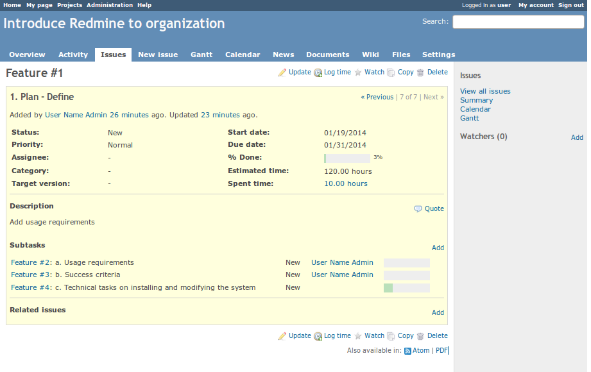Image resolution: width=591 pixels, height=372 pixels.
Task: View all issues from sidebar
Action: coord(485,91)
